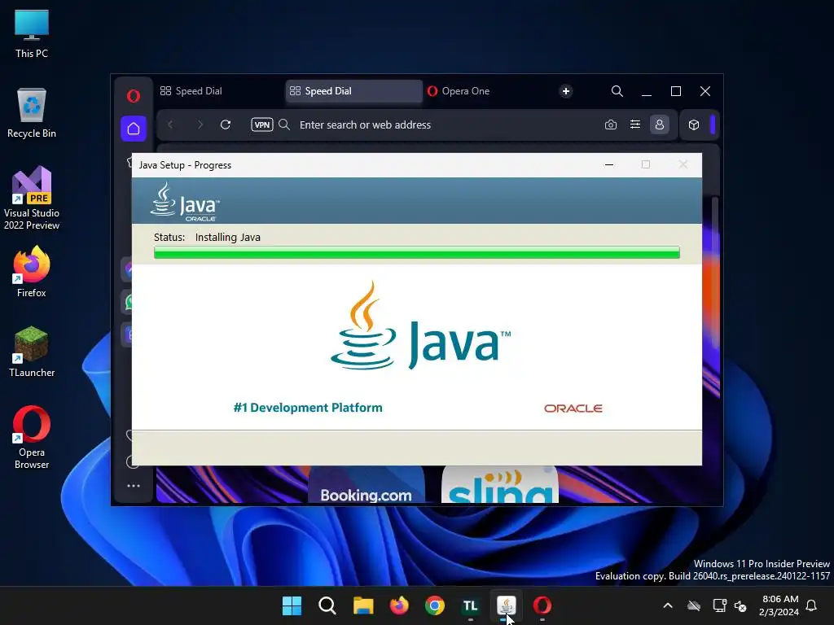Open Opera sidebar three-dots setup
This screenshot has width=834, height=625.
(134, 486)
